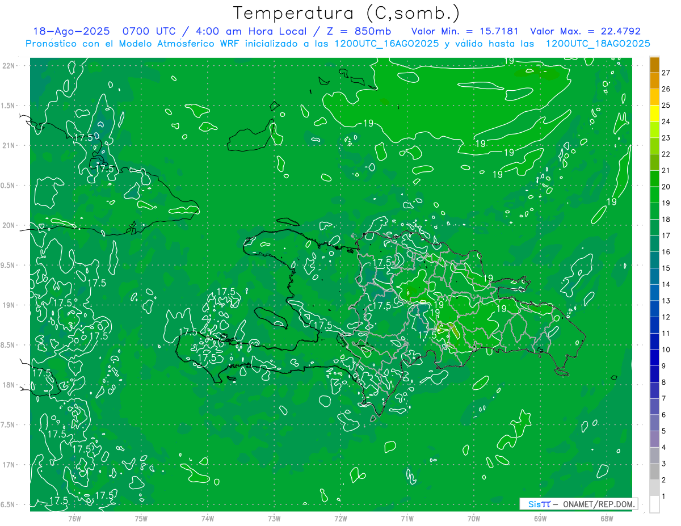Click color scale label "3"
The width and height of the screenshot is (681, 526).
pyautogui.click(x=664, y=464)
